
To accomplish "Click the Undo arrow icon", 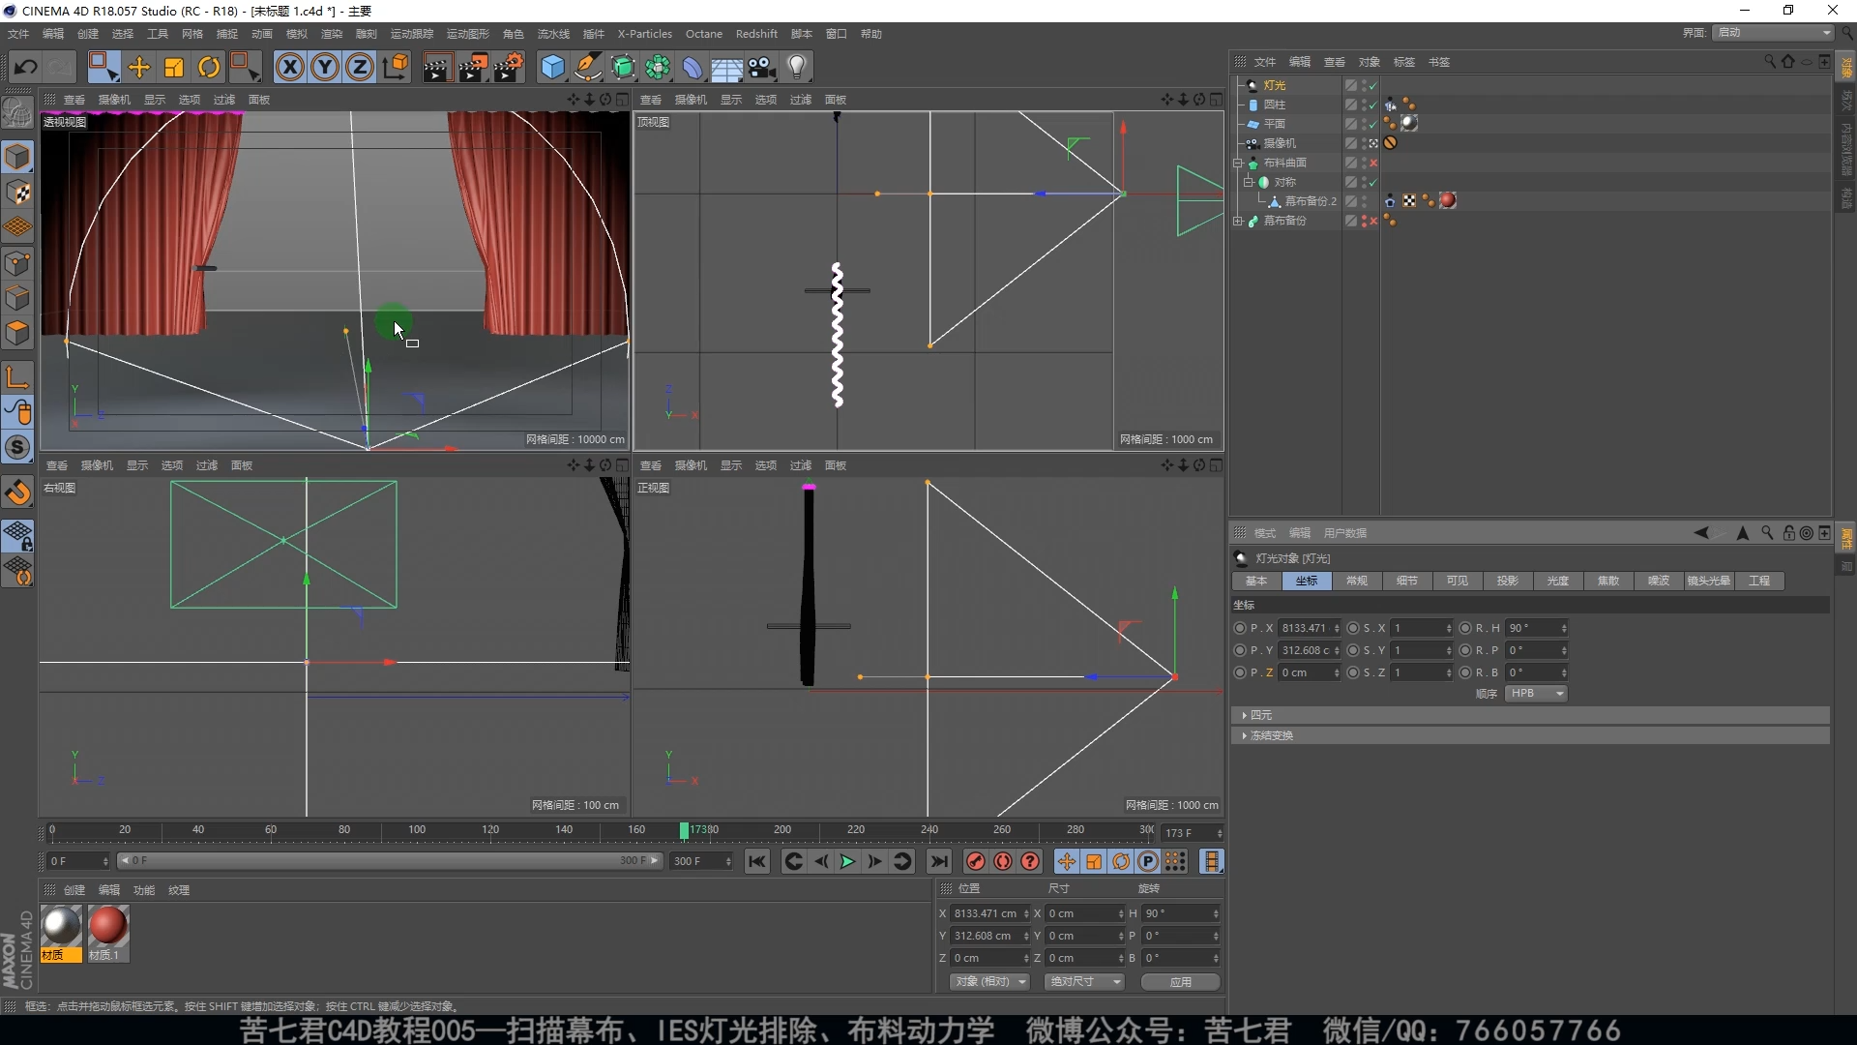I will pos(26,67).
